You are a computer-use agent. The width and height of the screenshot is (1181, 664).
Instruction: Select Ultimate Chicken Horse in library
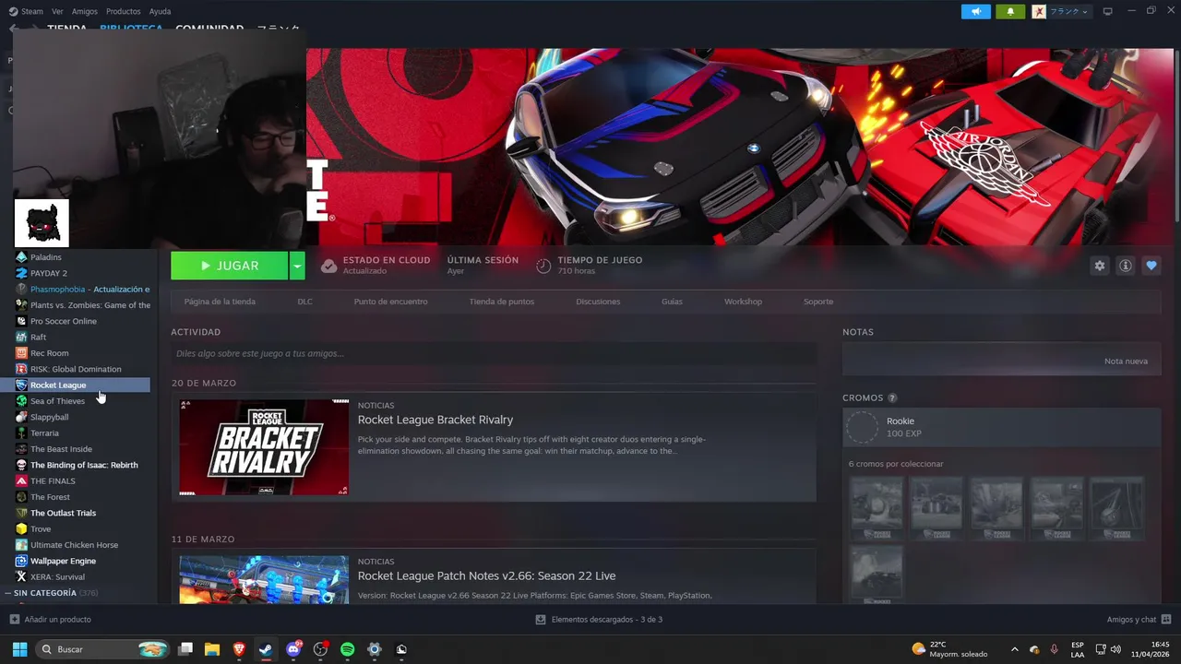(x=74, y=545)
